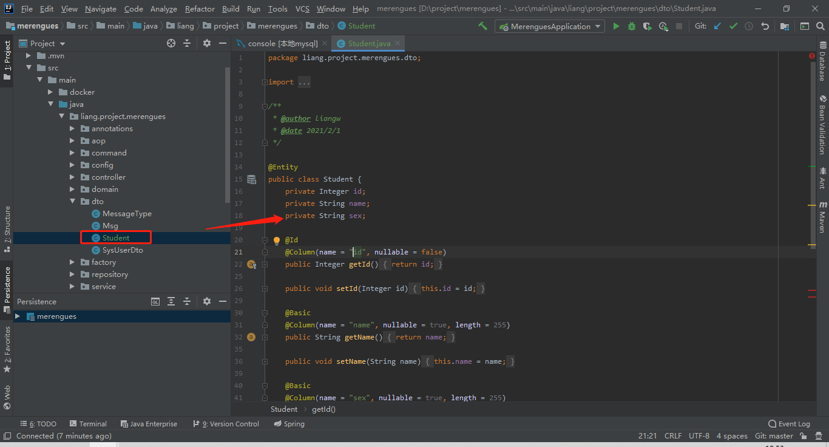The height and width of the screenshot is (447, 829).
Task: Switch to the console editor tab
Action: [x=281, y=43]
